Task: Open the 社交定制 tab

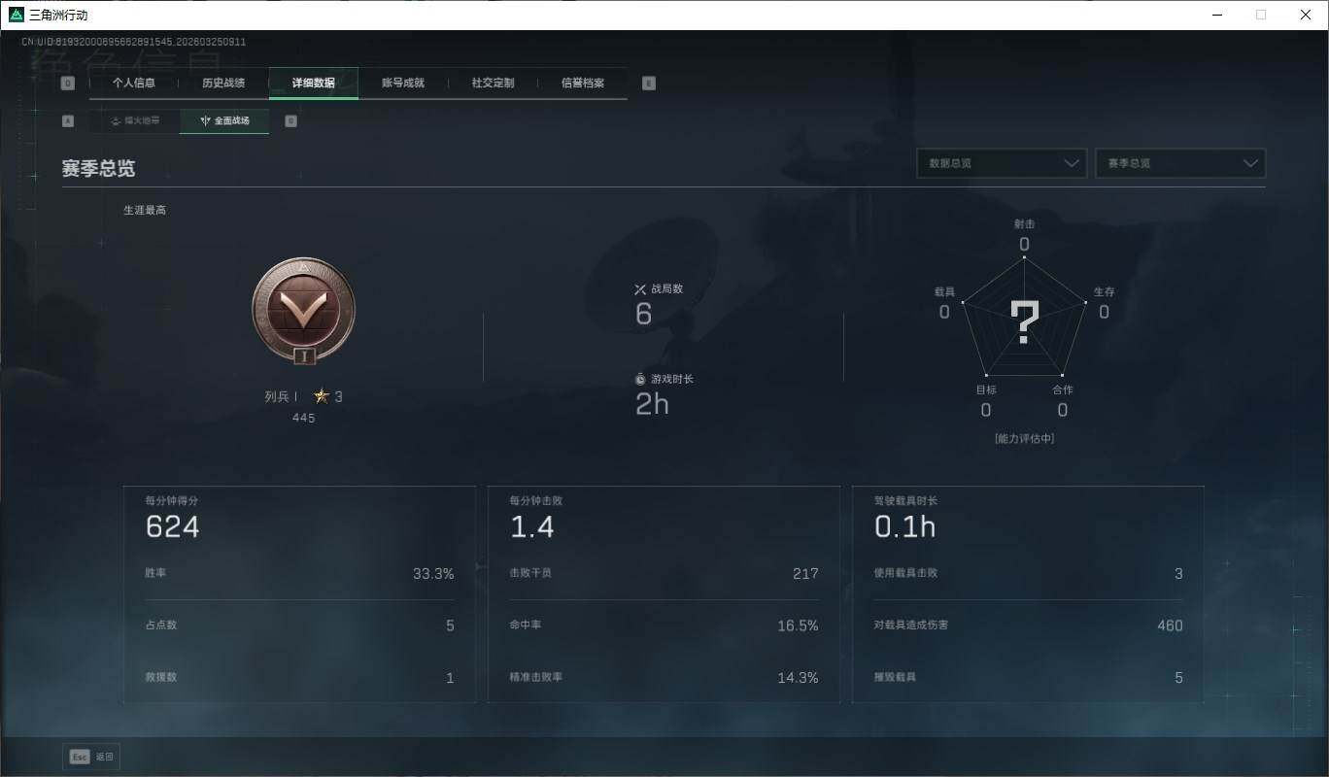Action: [493, 83]
